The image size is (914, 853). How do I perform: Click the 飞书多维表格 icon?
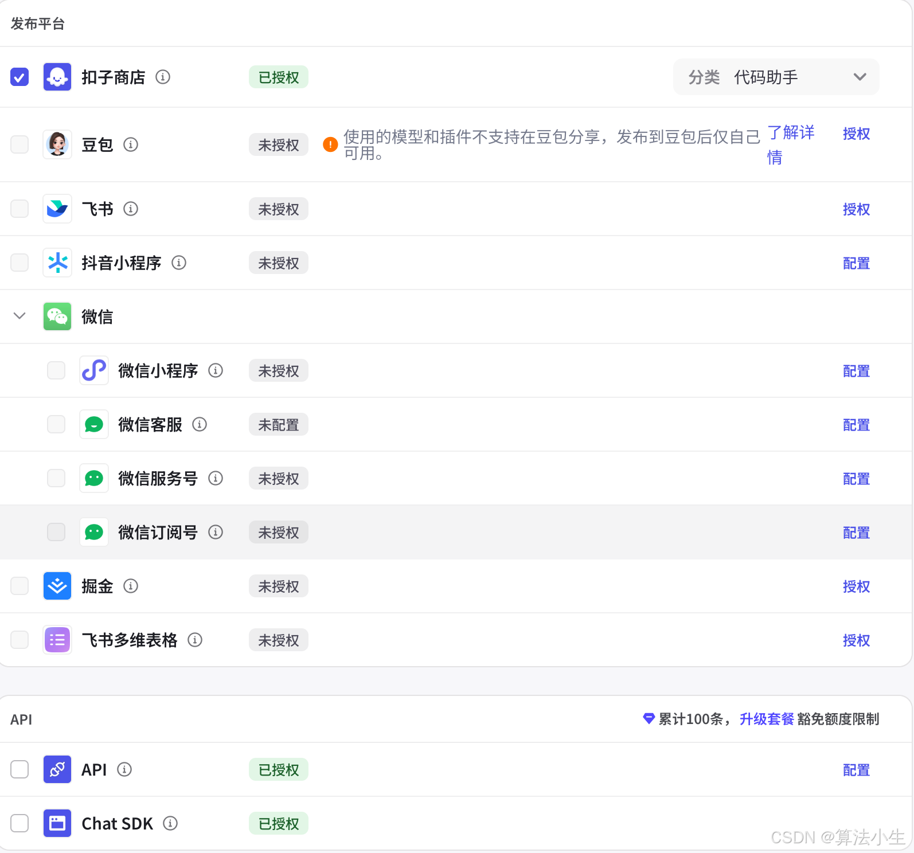point(57,640)
